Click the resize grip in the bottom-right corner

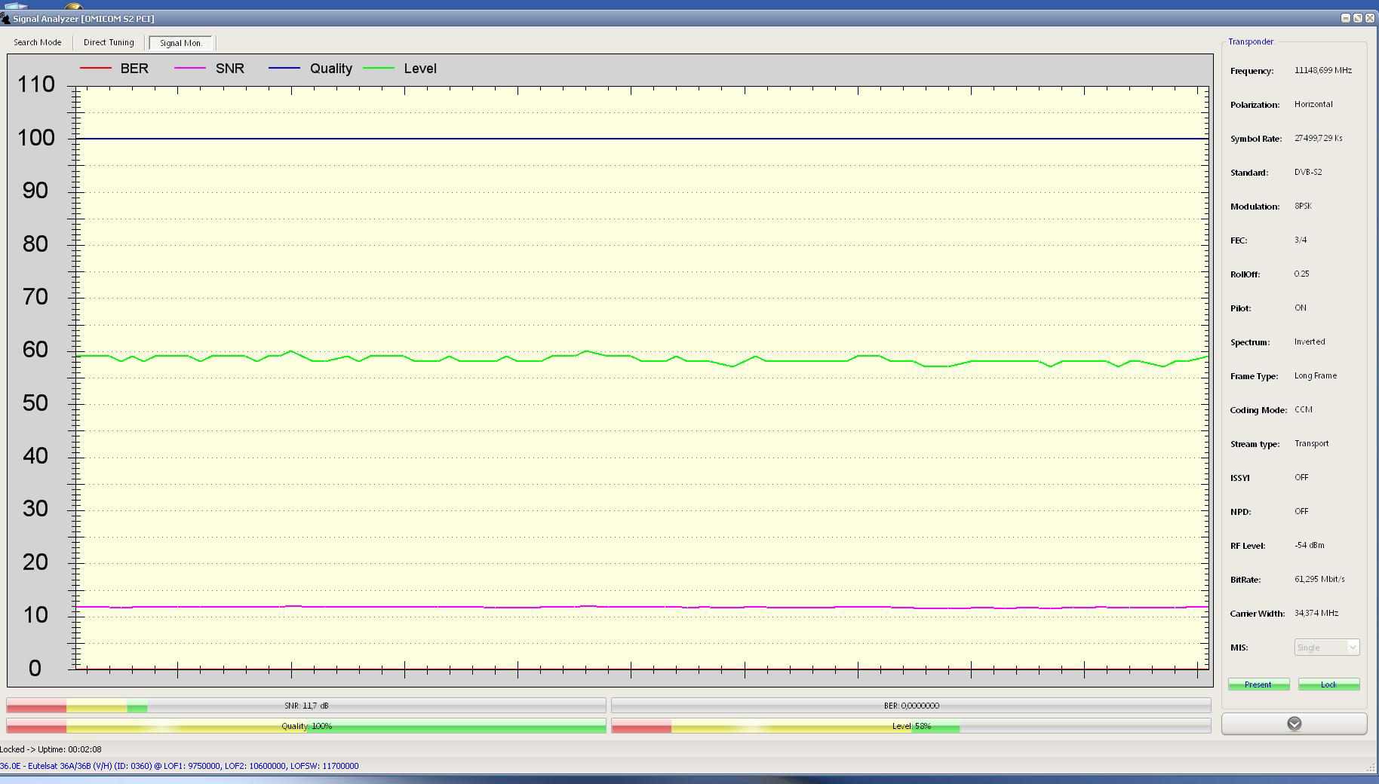(1371, 767)
